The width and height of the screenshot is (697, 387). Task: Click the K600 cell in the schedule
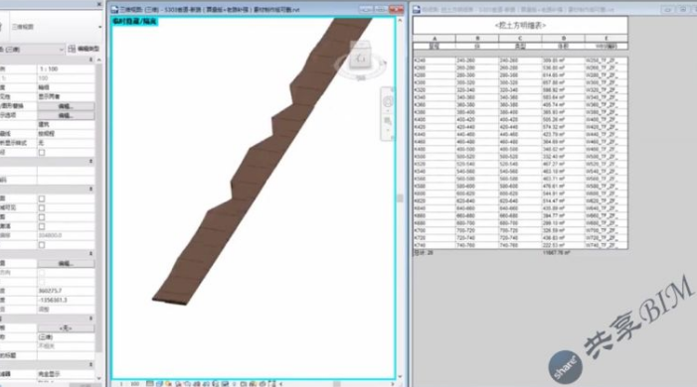pos(435,193)
